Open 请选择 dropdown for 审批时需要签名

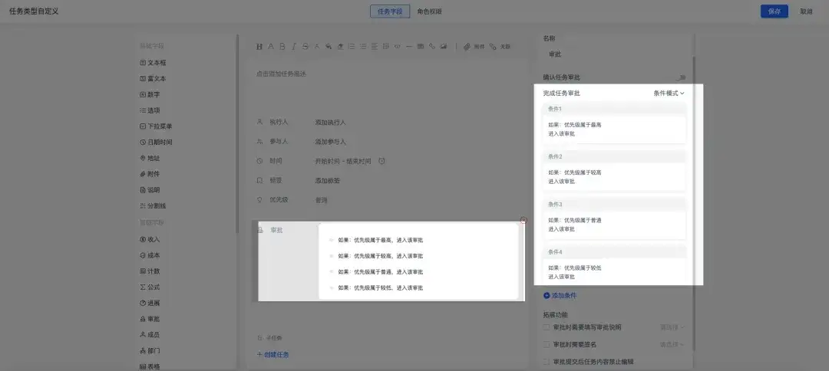(672, 345)
